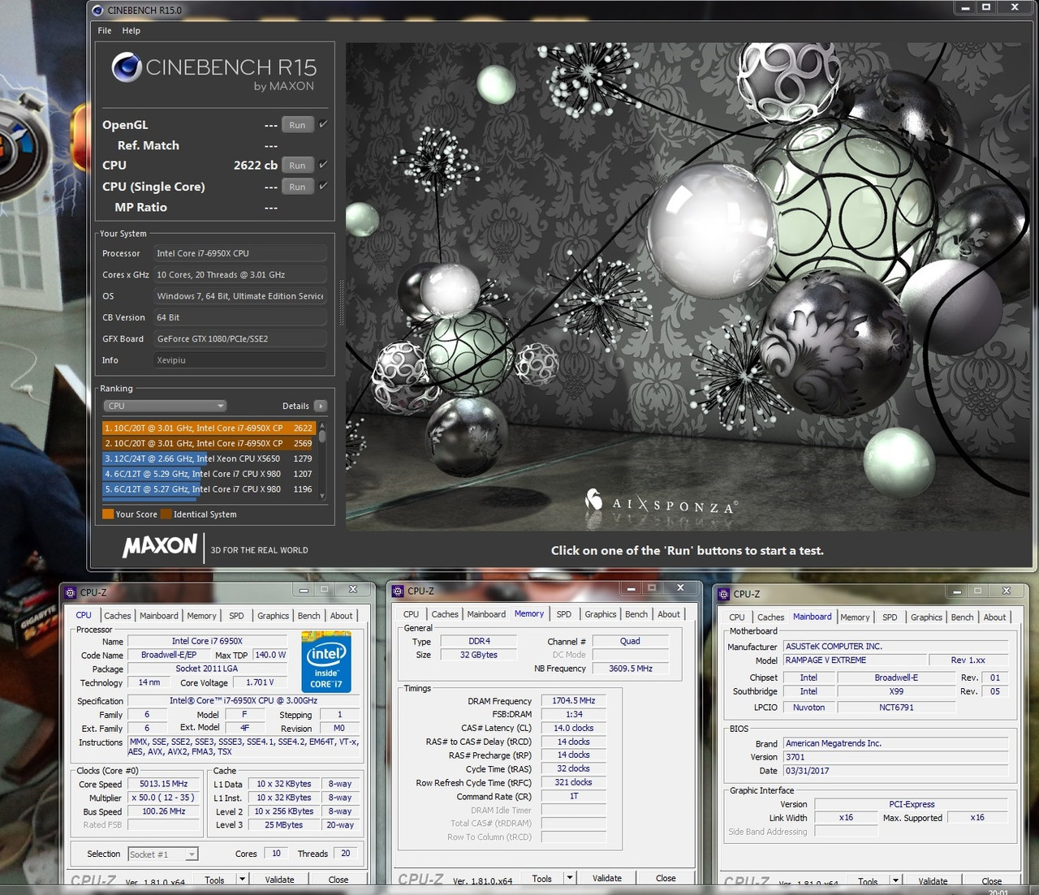This screenshot has width=1039, height=895.
Task: Click the Core Speed 5013.15 MHz value
Action: [x=164, y=784]
